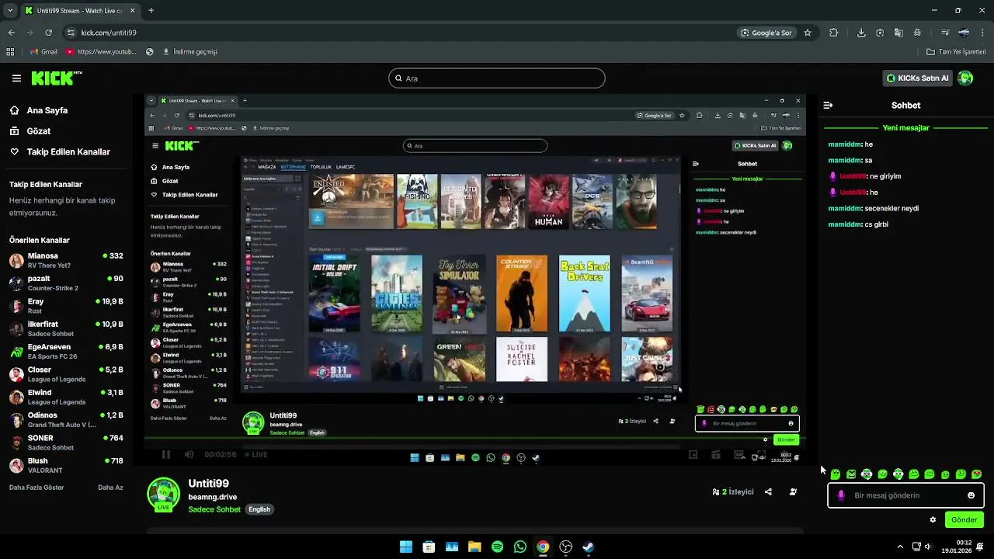Bookmark this page with star icon

click(808, 33)
